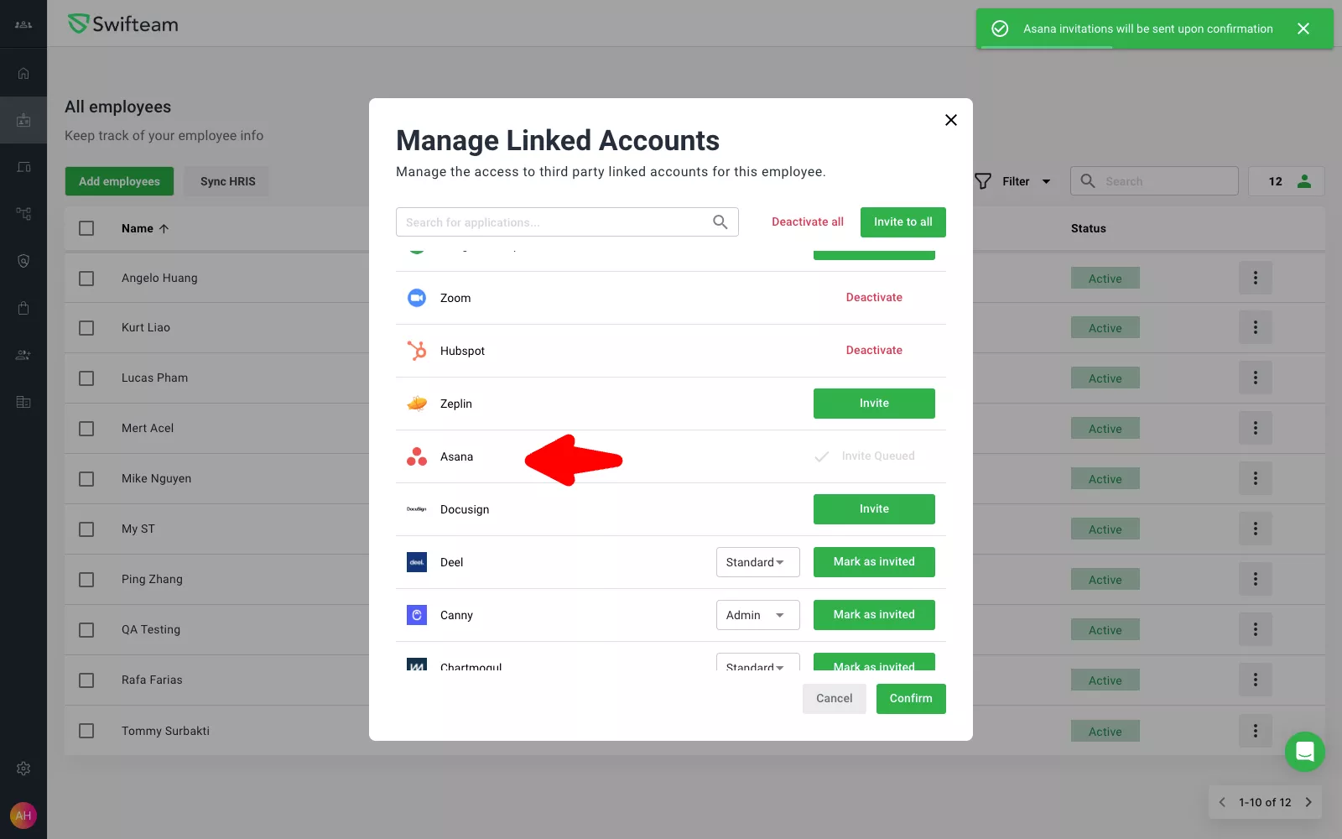The height and width of the screenshot is (839, 1342).
Task: Open Angelo Huang's three-dot actions menu
Action: tap(1255, 278)
